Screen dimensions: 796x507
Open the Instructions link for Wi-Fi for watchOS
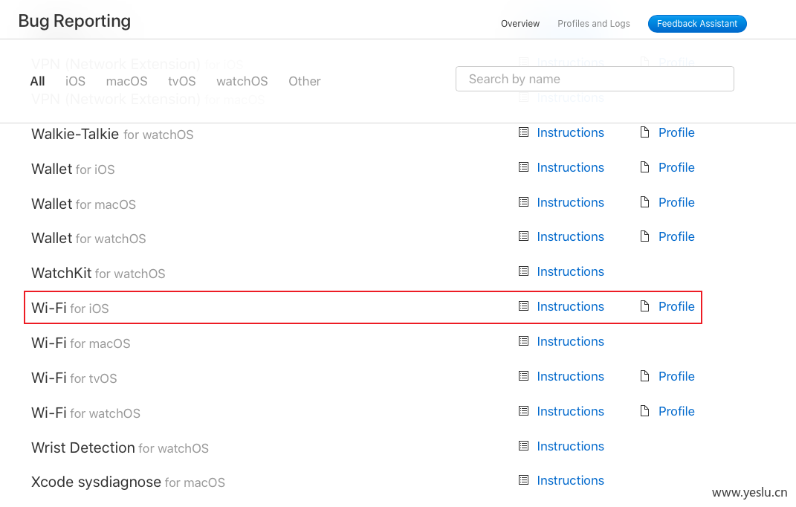point(570,411)
